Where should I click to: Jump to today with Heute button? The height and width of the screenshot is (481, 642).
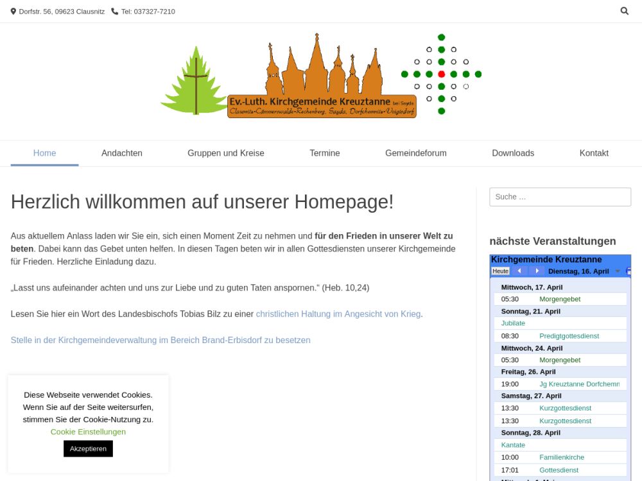500,271
